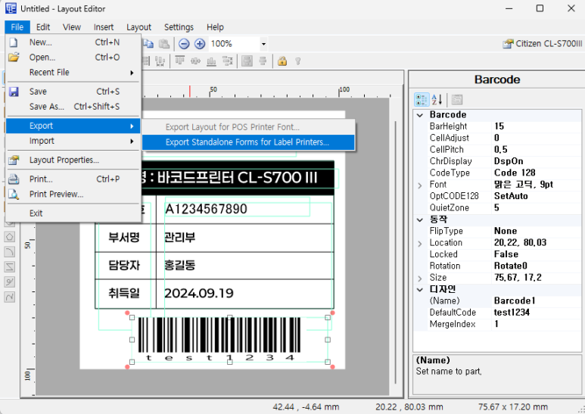
Task: Choose New in the File menu
Action: [x=73, y=42]
